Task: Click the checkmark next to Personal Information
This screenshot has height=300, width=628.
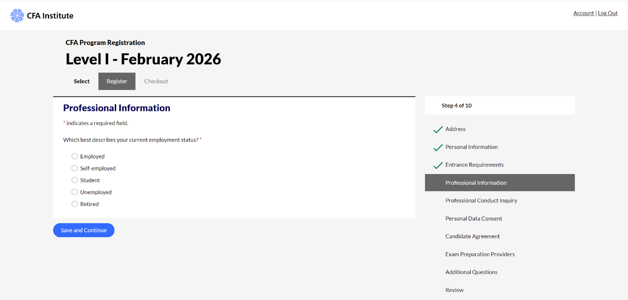Action: 438,147
